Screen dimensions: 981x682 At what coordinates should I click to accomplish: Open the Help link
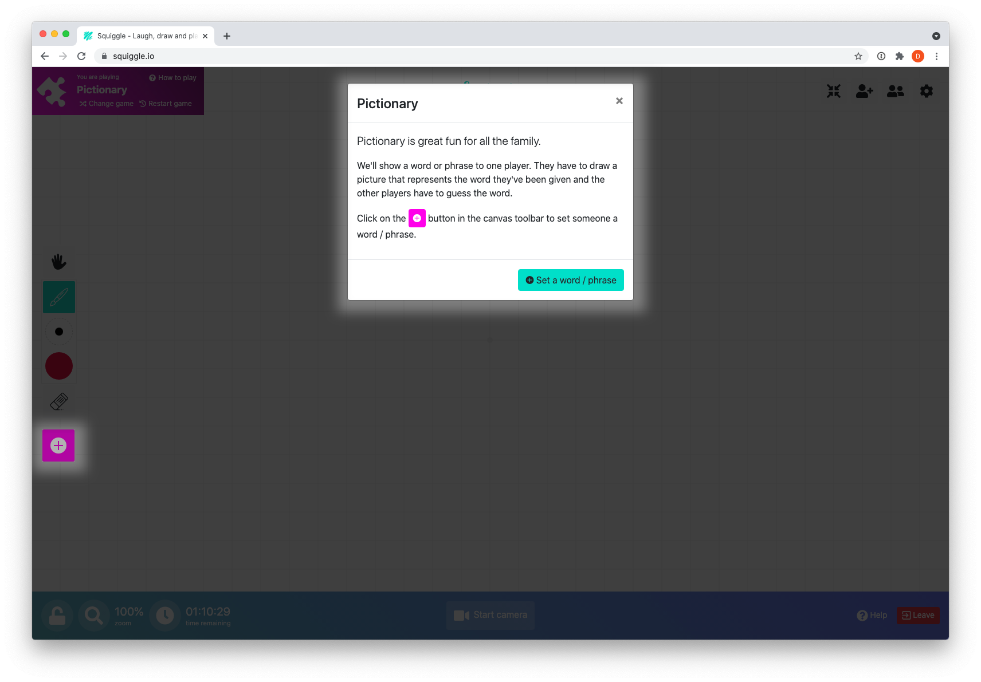coord(872,615)
